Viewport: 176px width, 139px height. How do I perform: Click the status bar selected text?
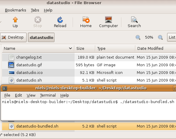pos(18,135)
